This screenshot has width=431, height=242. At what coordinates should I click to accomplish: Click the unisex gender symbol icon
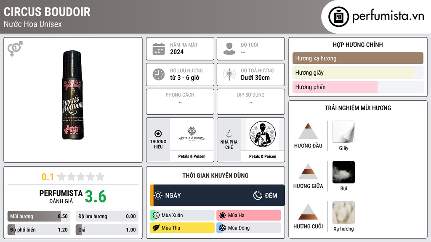pos(15,49)
